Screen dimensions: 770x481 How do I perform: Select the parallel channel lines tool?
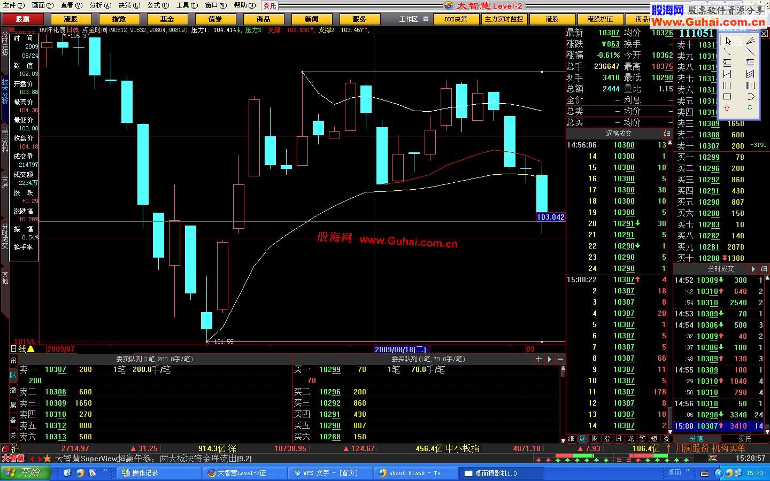point(750,74)
